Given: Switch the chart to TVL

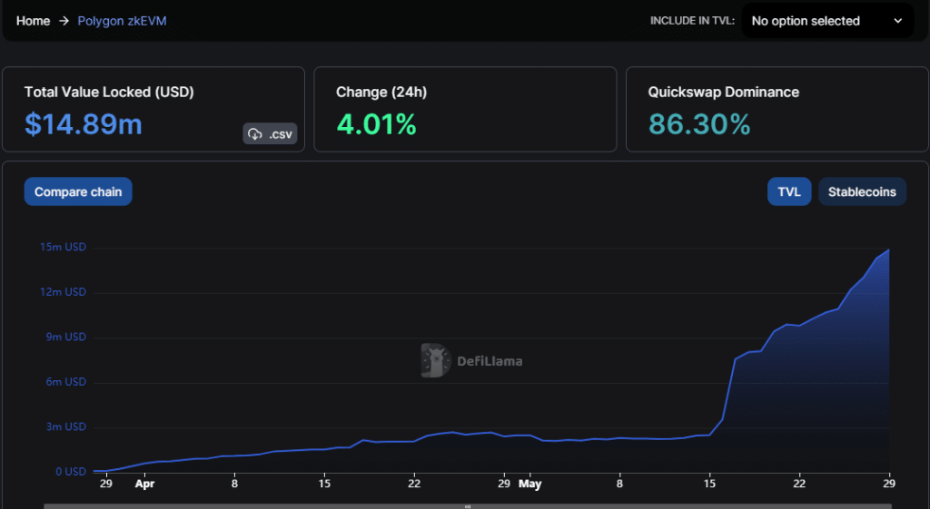Looking at the screenshot, I should pos(789,191).
